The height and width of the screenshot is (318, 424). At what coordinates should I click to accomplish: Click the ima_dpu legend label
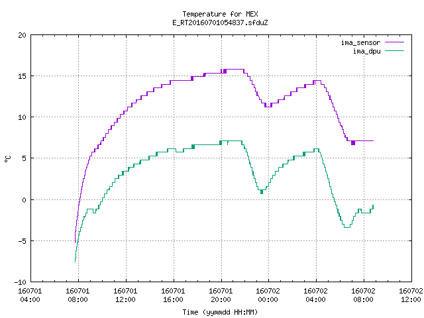point(366,51)
